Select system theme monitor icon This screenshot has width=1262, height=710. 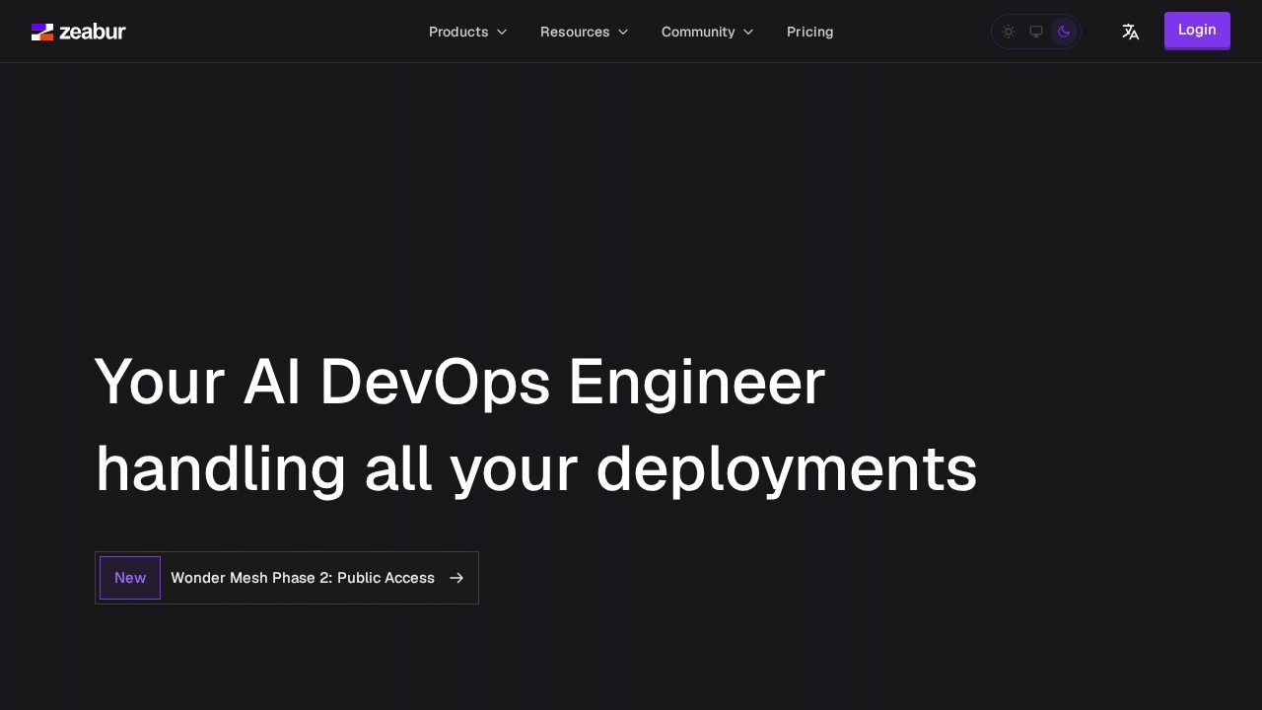click(1036, 32)
